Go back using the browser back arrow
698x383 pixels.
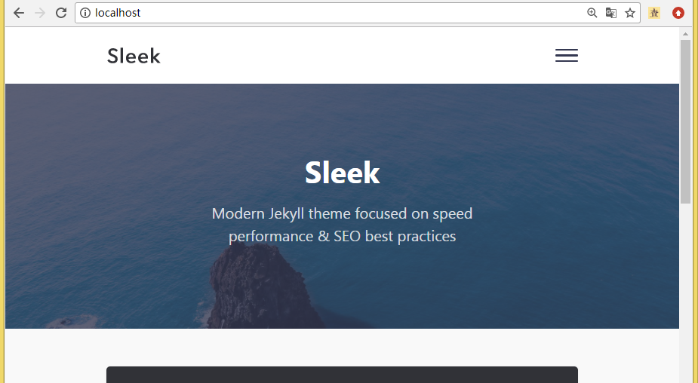click(x=19, y=13)
